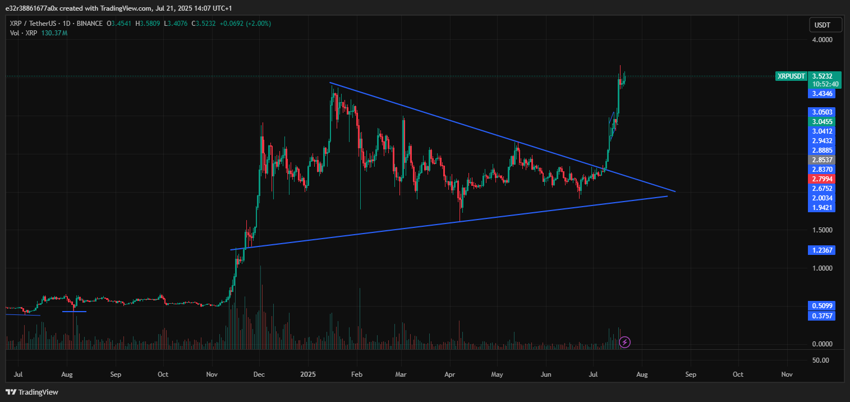Click the 2025 year label on time axis
The height and width of the screenshot is (402, 850).
[308, 374]
